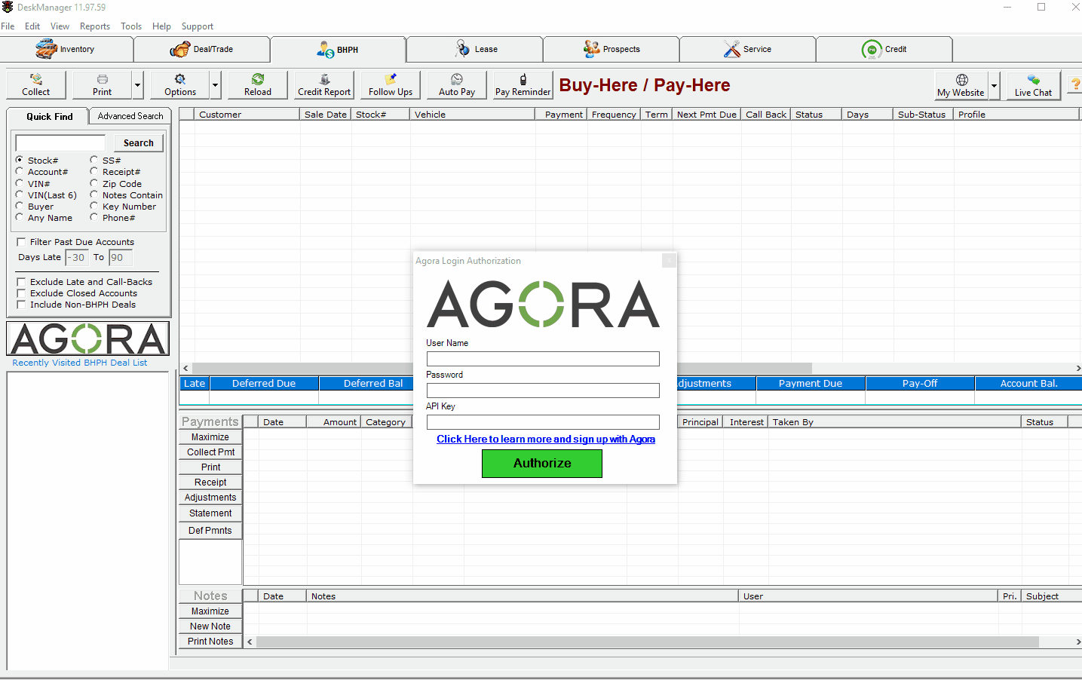
Task: Check Exclude Closed Accounts
Action: tap(21, 293)
